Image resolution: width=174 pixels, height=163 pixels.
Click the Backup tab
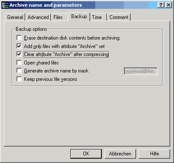[x=79, y=16]
